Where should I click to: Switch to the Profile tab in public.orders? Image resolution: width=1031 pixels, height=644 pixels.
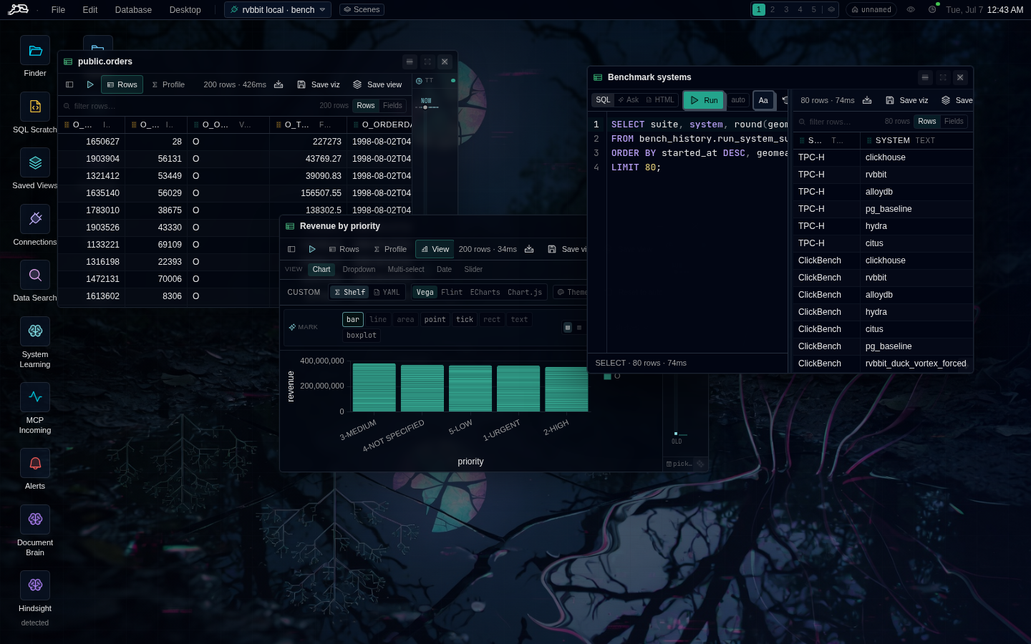pos(168,84)
